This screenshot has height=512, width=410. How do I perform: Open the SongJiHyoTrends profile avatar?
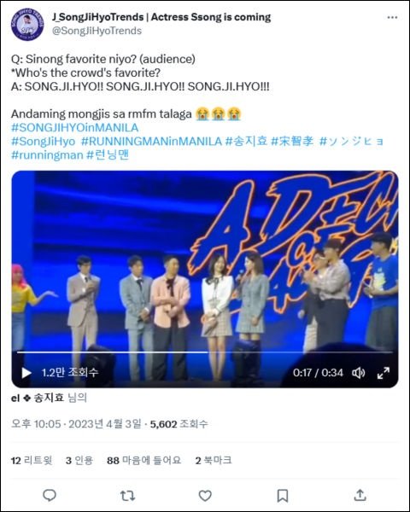(x=27, y=25)
